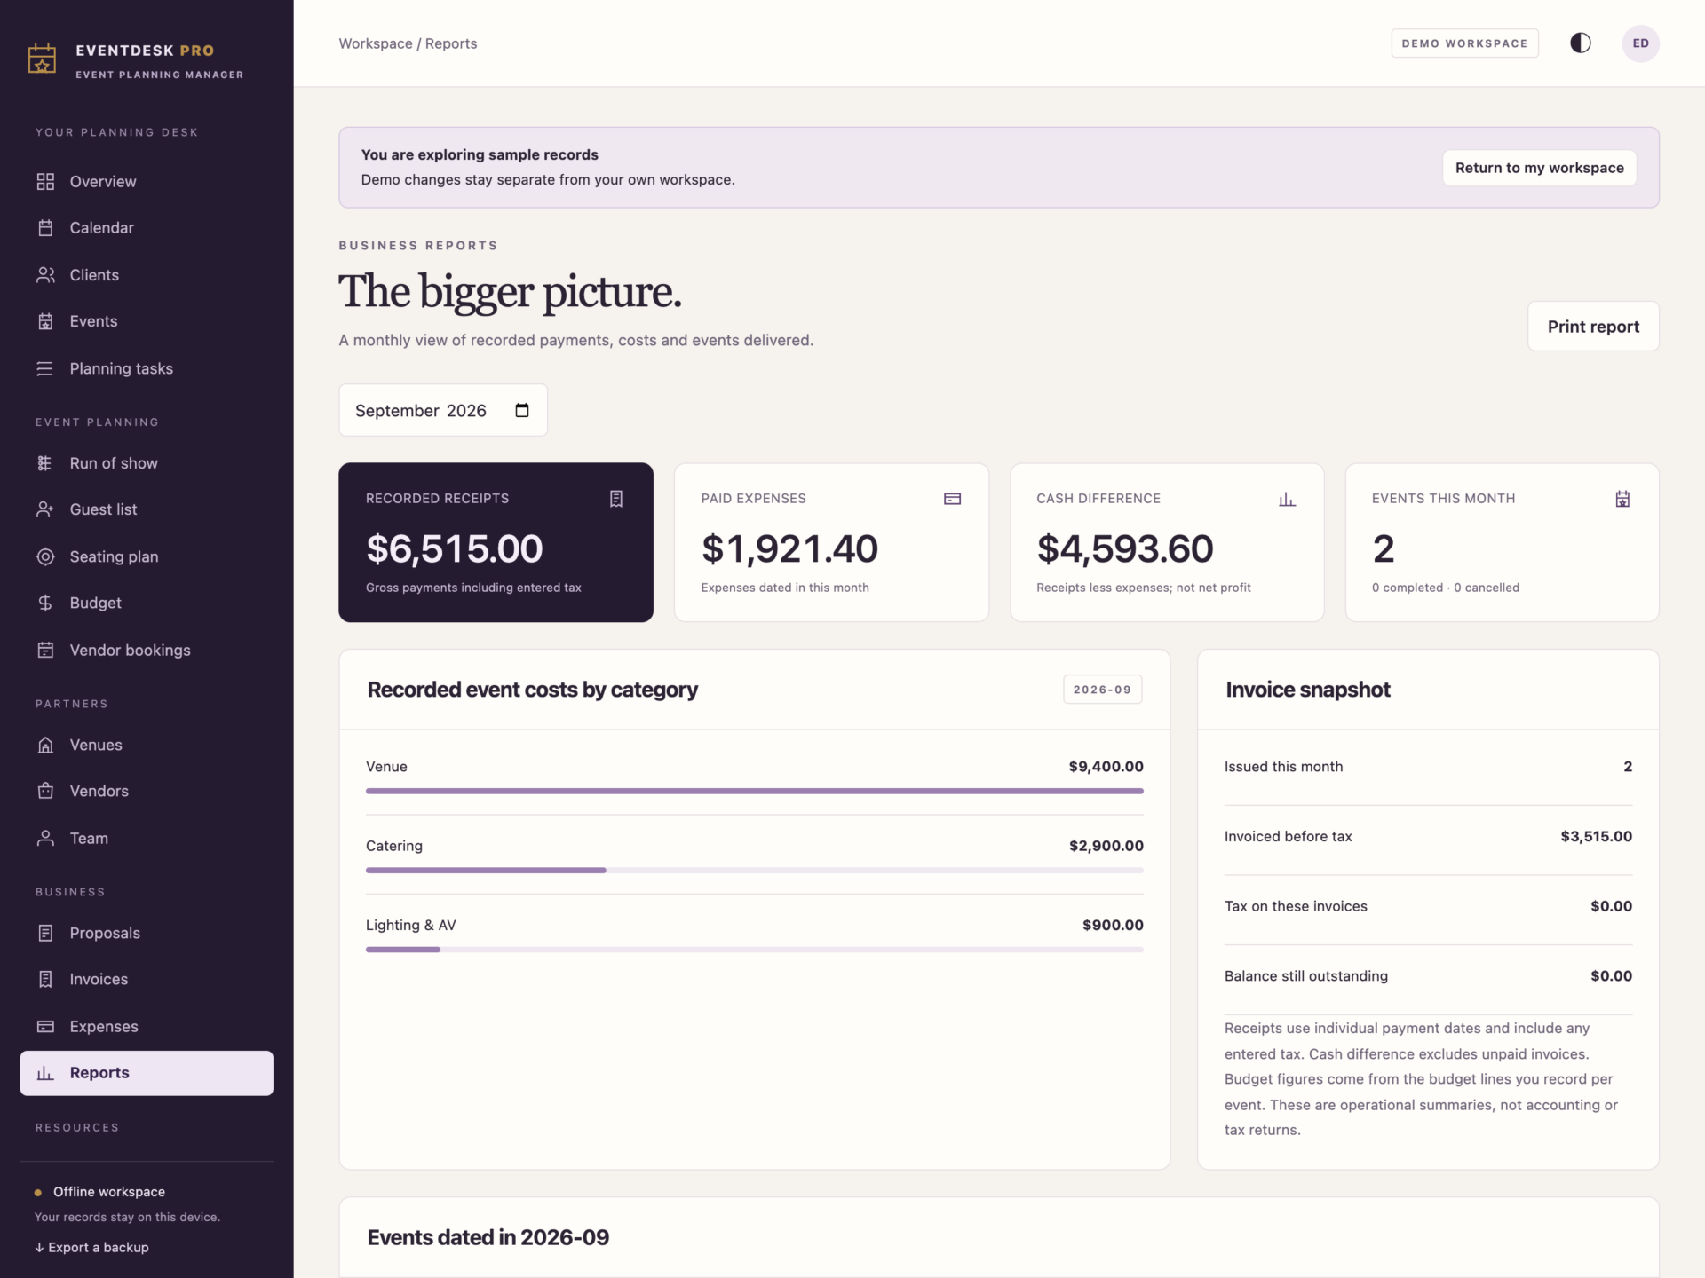Click the Vendors bag icon
This screenshot has height=1278, width=1705.
click(45, 791)
